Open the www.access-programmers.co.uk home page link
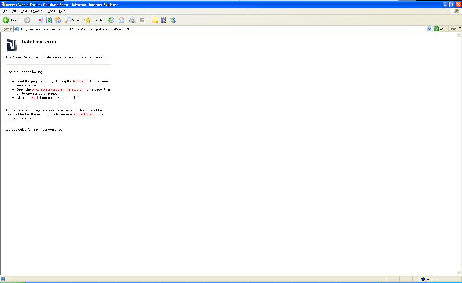The height and width of the screenshot is (283, 462). (57, 89)
